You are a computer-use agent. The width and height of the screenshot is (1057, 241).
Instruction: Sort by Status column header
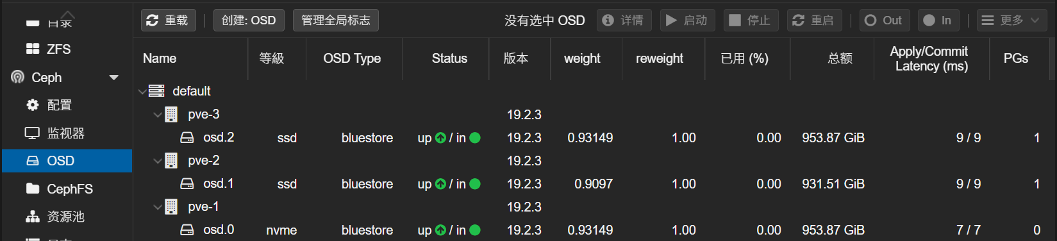[445, 58]
